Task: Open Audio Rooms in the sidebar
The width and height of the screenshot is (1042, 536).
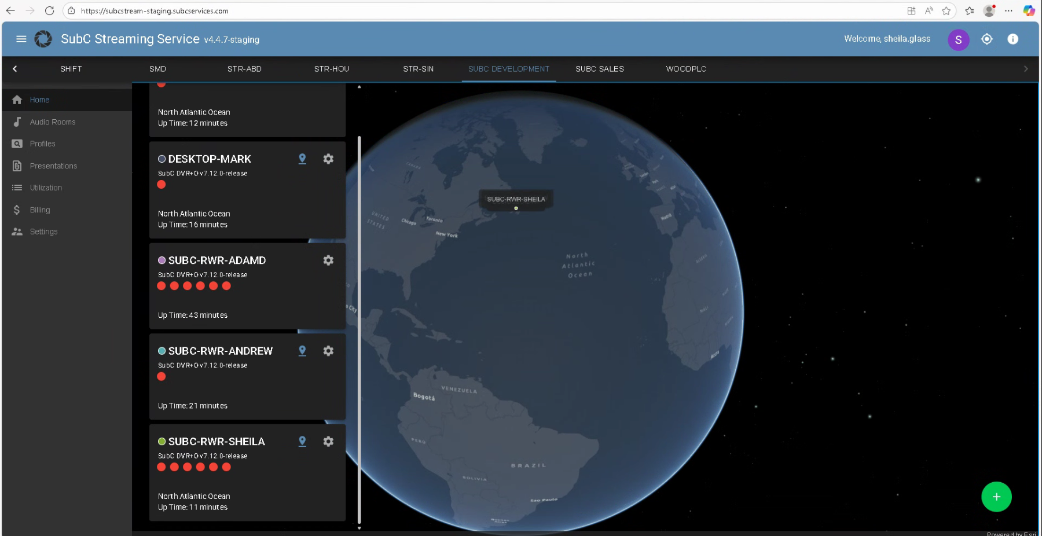Action: point(53,122)
